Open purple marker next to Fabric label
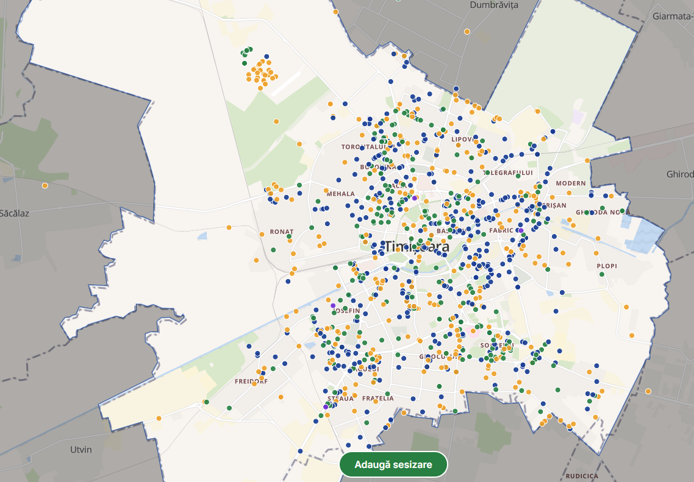This screenshot has width=694, height=482. 520,230
